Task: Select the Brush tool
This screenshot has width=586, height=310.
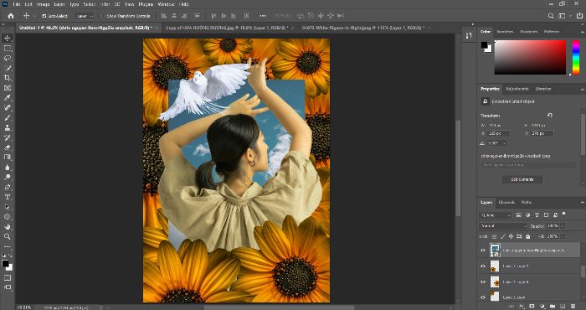Action: coord(7,117)
